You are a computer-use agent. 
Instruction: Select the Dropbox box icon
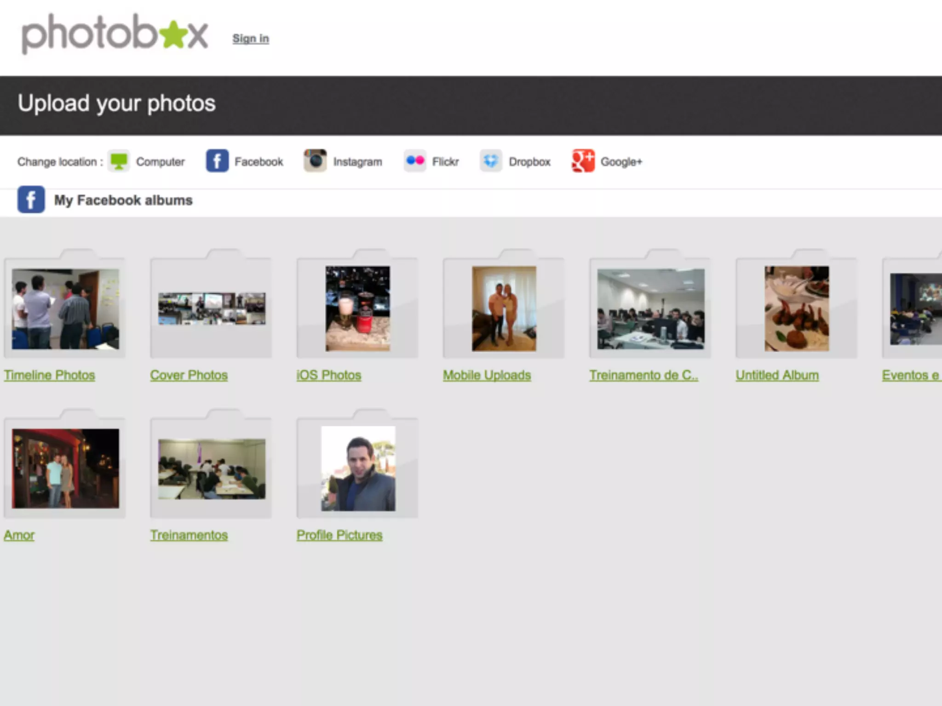point(491,161)
